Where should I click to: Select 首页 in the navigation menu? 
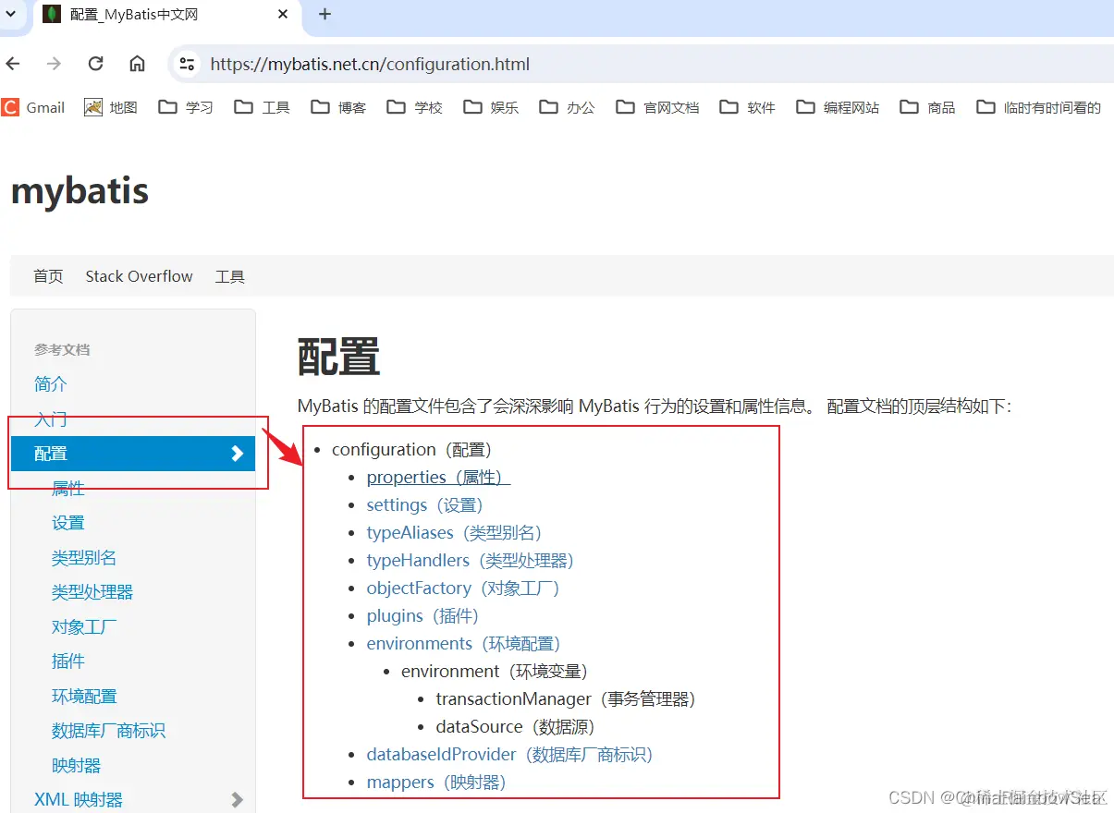[48, 275]
